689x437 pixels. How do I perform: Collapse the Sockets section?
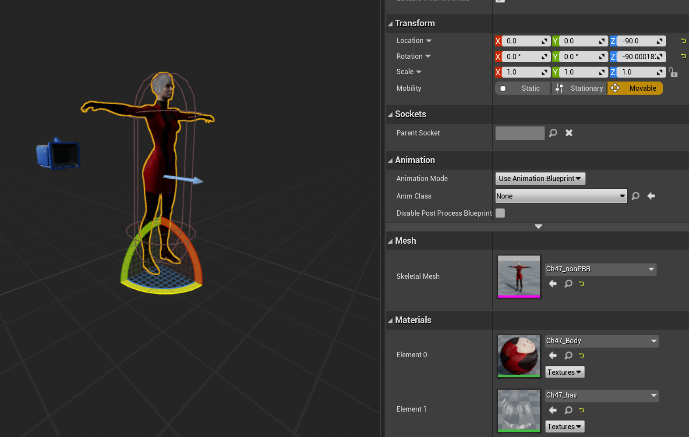pyautogui.click(x=390, y=114)
